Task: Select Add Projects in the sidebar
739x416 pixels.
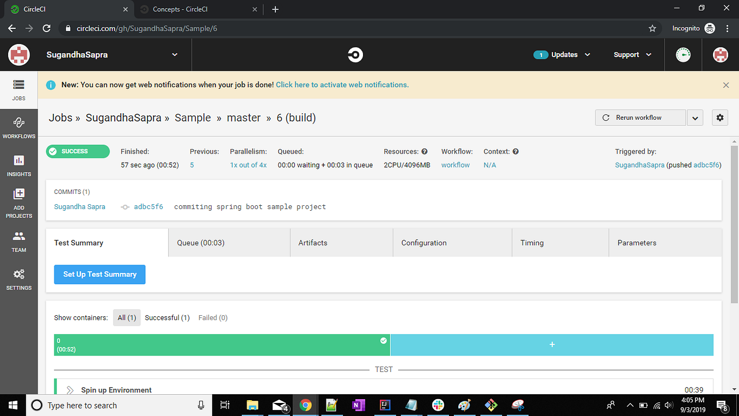Action: (x=19, y=203)
